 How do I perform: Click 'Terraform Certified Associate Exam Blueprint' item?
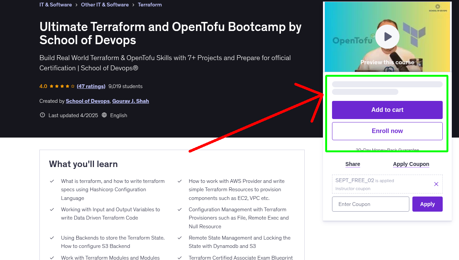pos(241,257)
